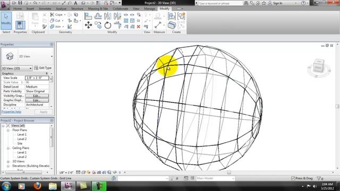
Task: Collapse the Ceiling Plans tree node
Action: (x=8, y=148)
